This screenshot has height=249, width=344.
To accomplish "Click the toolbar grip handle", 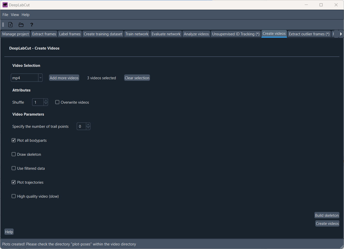I will coord(3,25).
